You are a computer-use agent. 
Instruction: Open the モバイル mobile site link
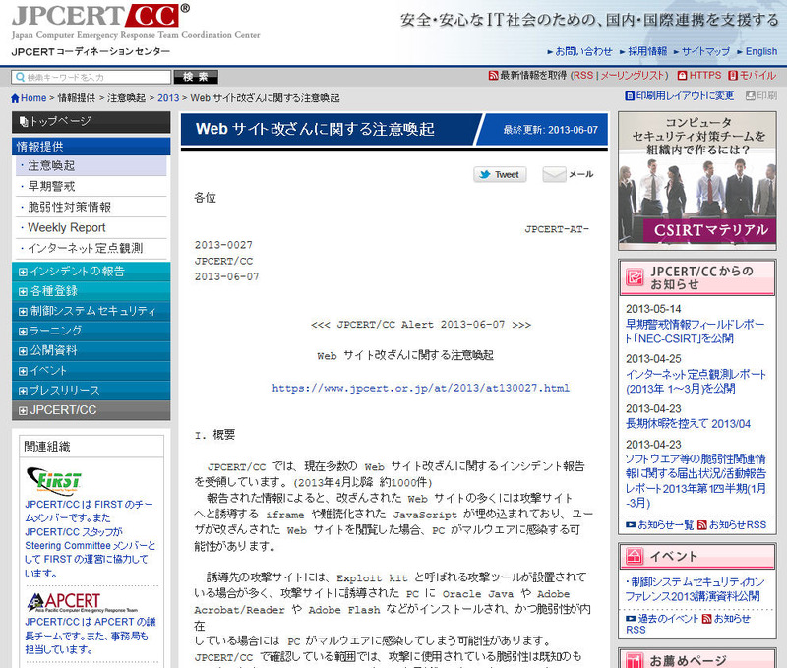[752, 76]
